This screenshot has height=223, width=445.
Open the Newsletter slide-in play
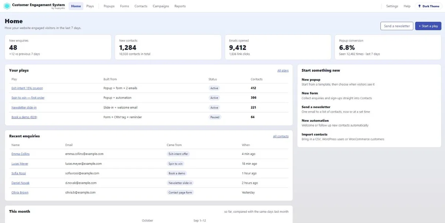click(24, 107)
